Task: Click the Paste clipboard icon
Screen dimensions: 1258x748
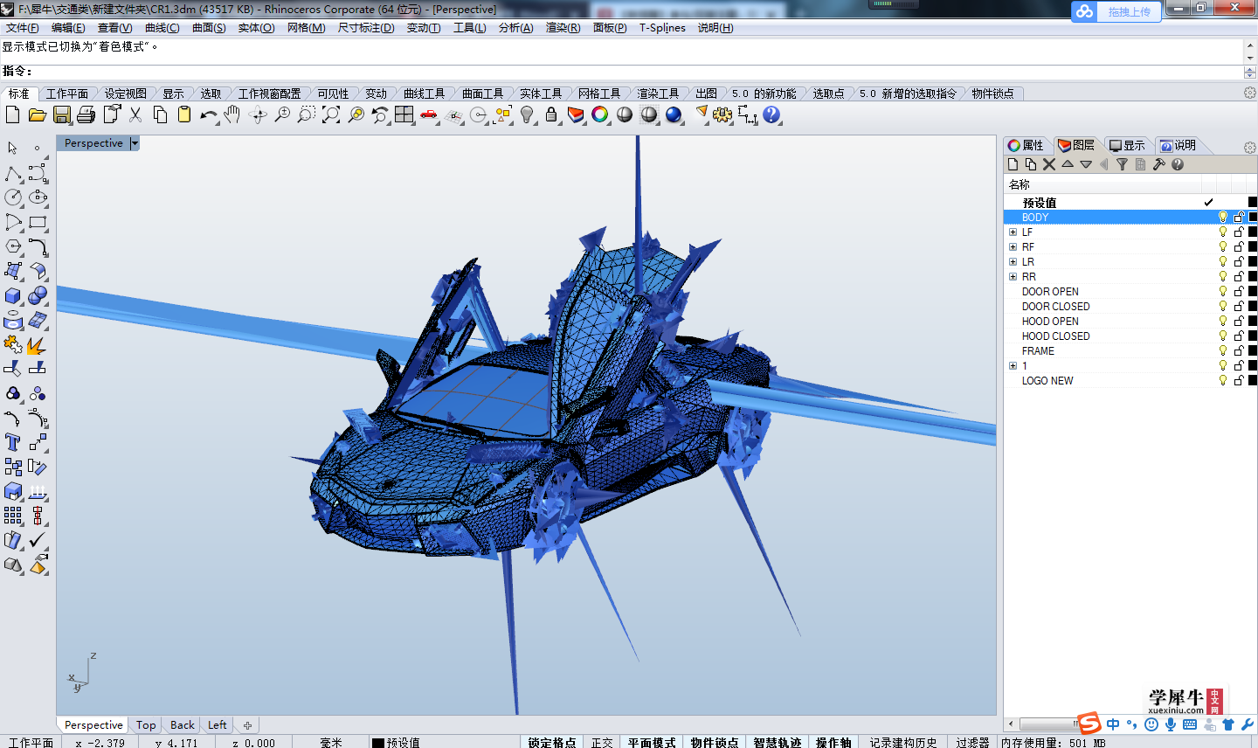Action: [184, 114]
